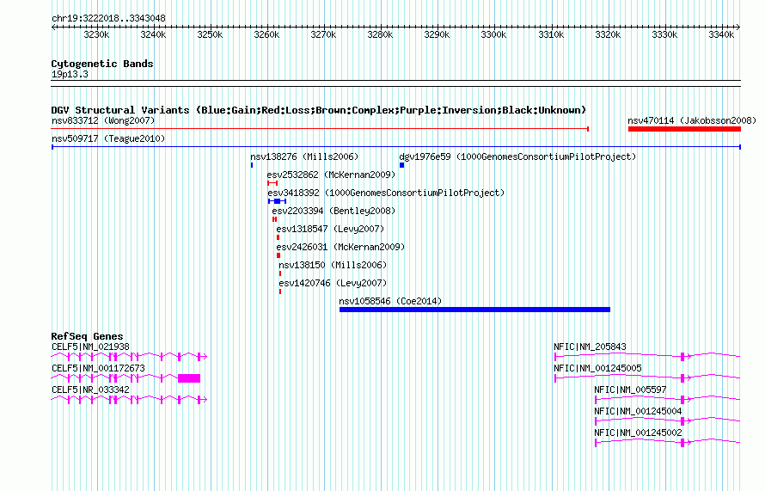This screenshot has height=491, width=765.
Task: Select the esv2426031 (McKernan2009) label
Action: 340,247
